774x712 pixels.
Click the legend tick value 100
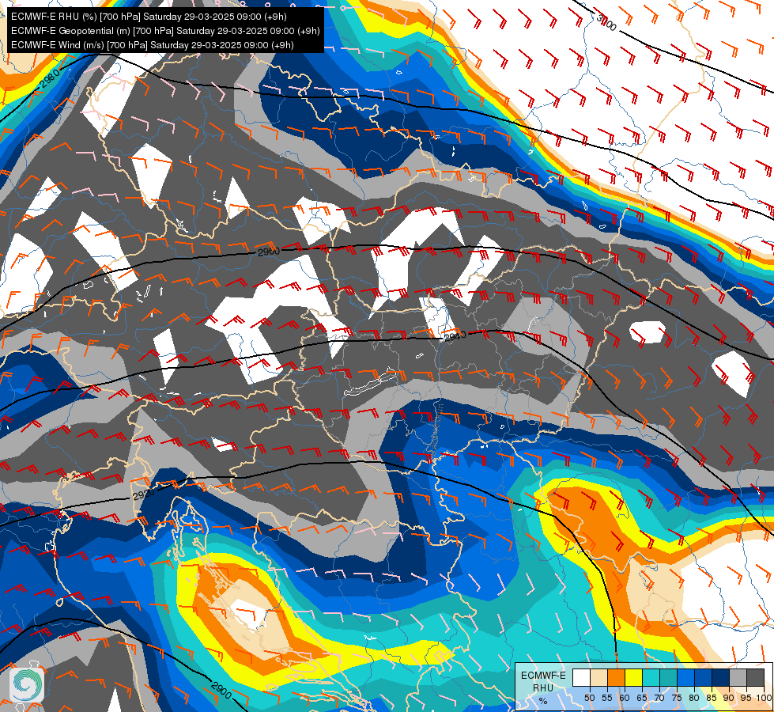[x=765, y=698]
